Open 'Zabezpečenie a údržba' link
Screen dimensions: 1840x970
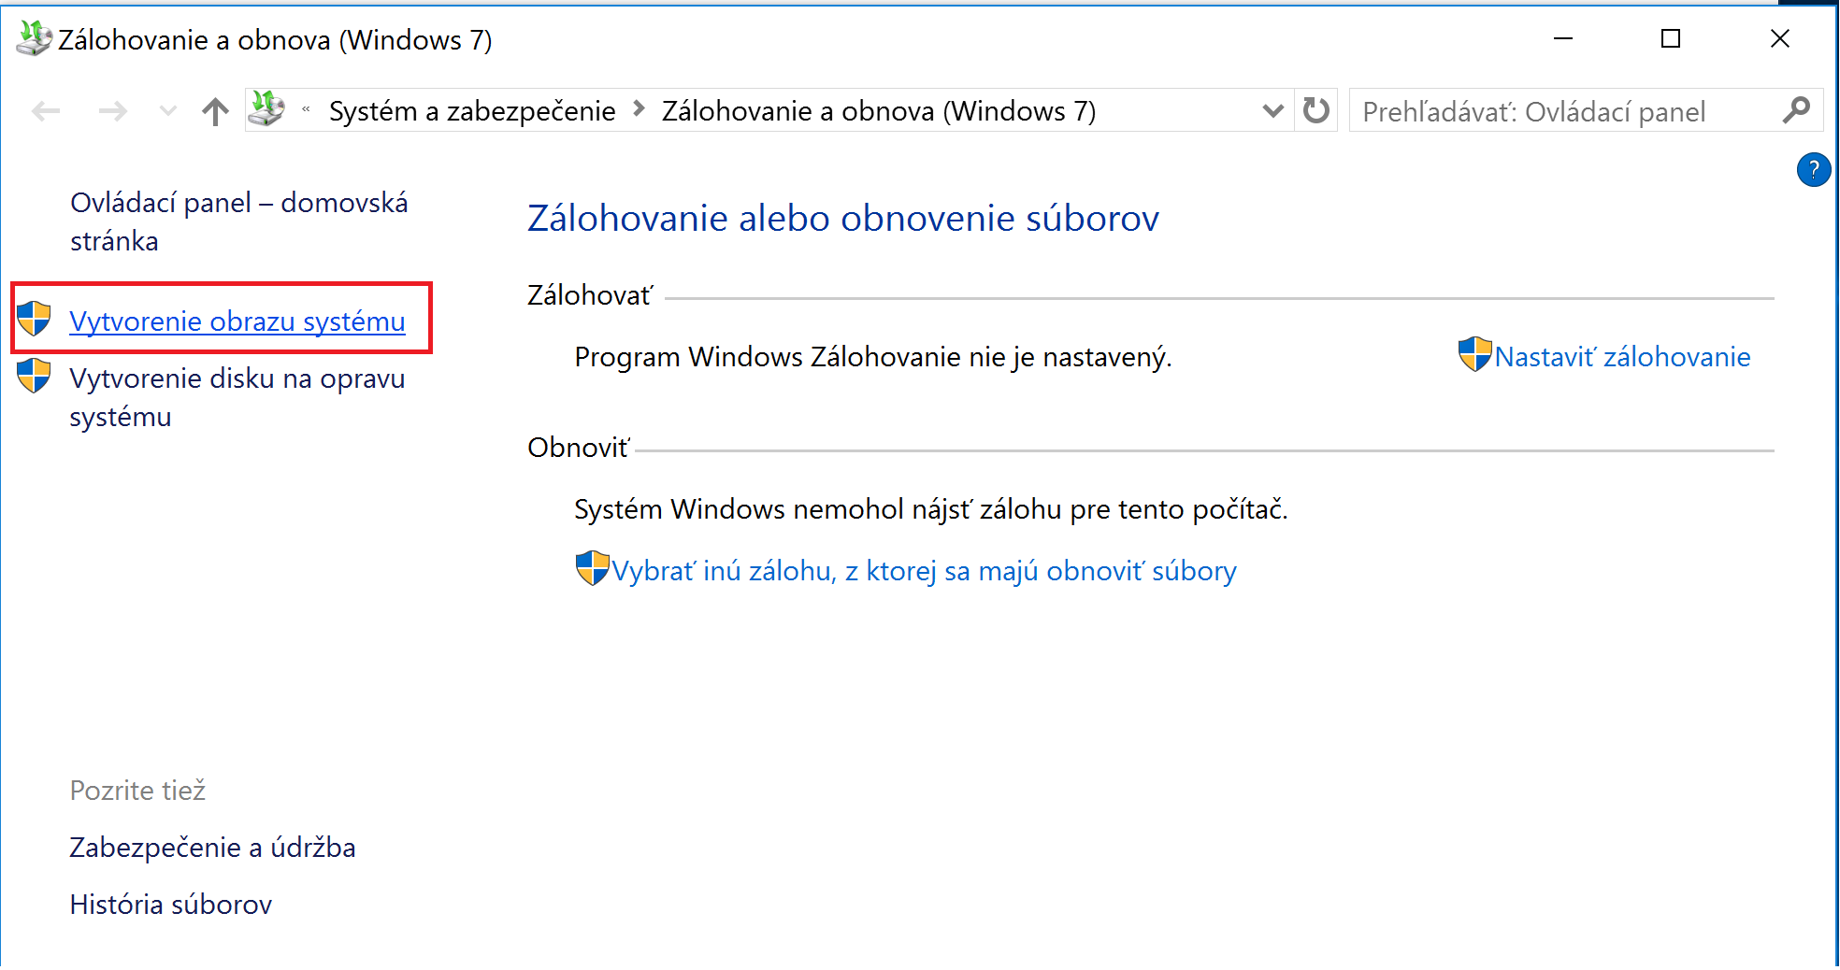(x=212, y=848)
